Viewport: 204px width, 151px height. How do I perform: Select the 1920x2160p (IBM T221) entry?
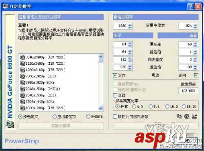point(45,70)
